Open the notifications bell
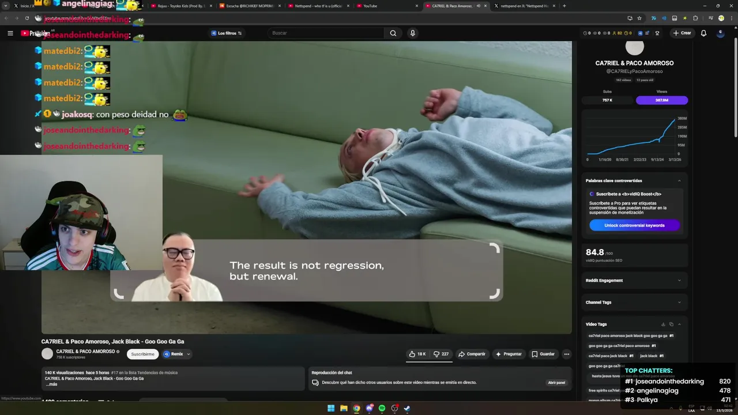Image resolution: width=738 pixels, height=415 pixels. pyautogui.click(x=703, y=33)
